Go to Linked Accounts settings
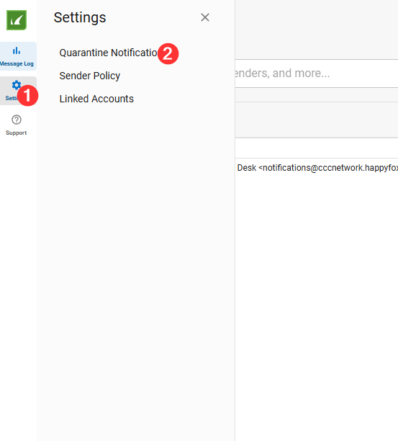This screenshot has height=441, width=398. click(96, 99)
